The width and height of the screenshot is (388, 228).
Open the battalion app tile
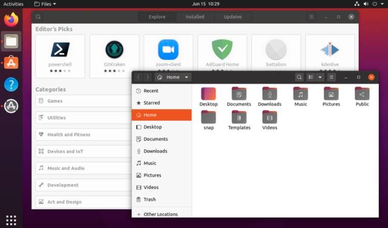pos(276,53)
